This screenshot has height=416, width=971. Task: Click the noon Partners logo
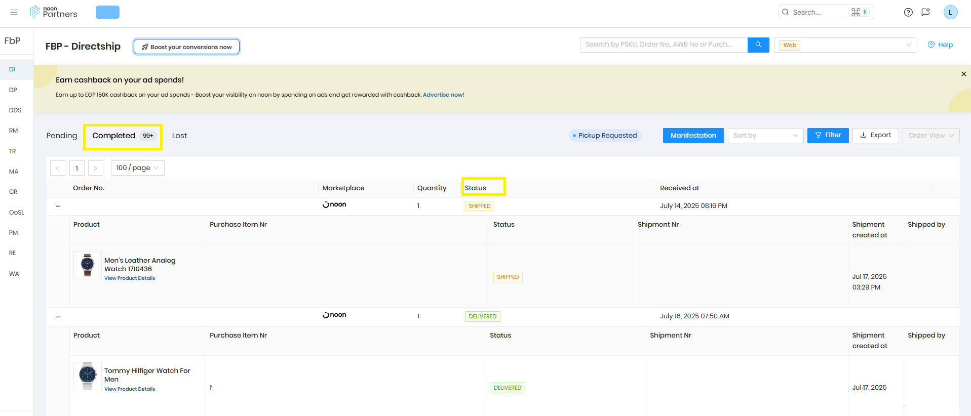(x=54, y=12)
